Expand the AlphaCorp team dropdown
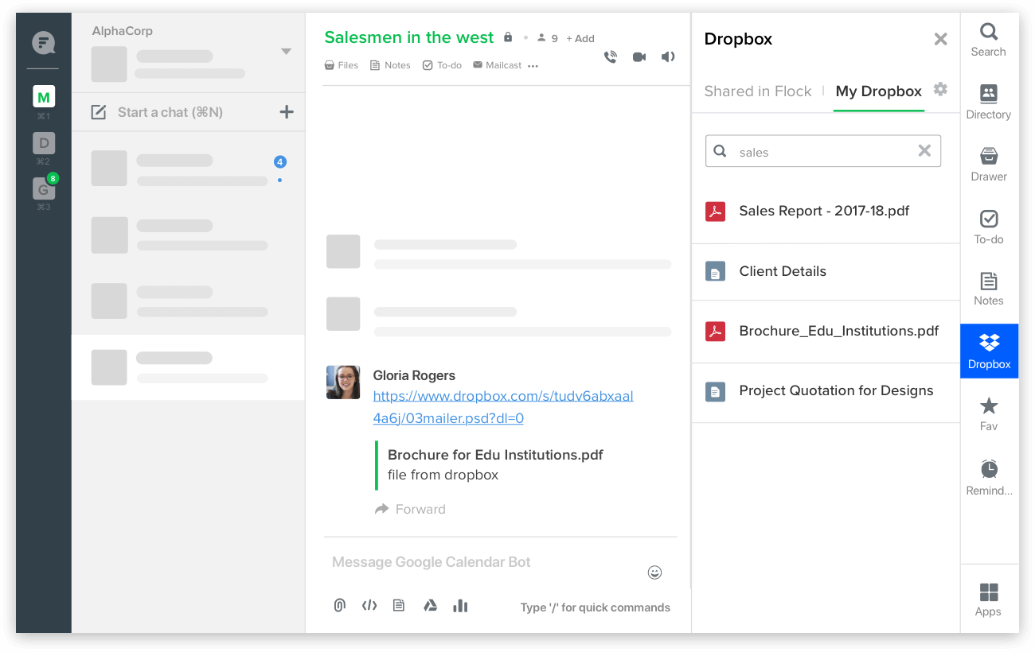The height and width of the screenshot is (652, 1035). pos(286,52)
